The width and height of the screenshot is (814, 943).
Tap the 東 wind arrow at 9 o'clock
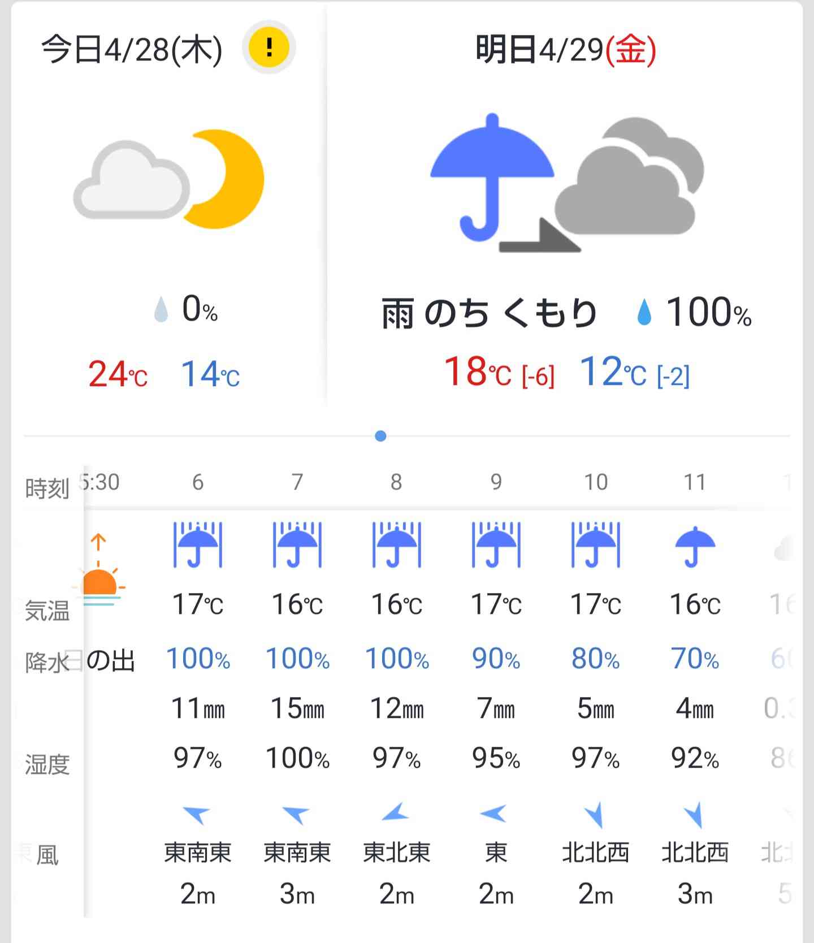coord(493,814)
